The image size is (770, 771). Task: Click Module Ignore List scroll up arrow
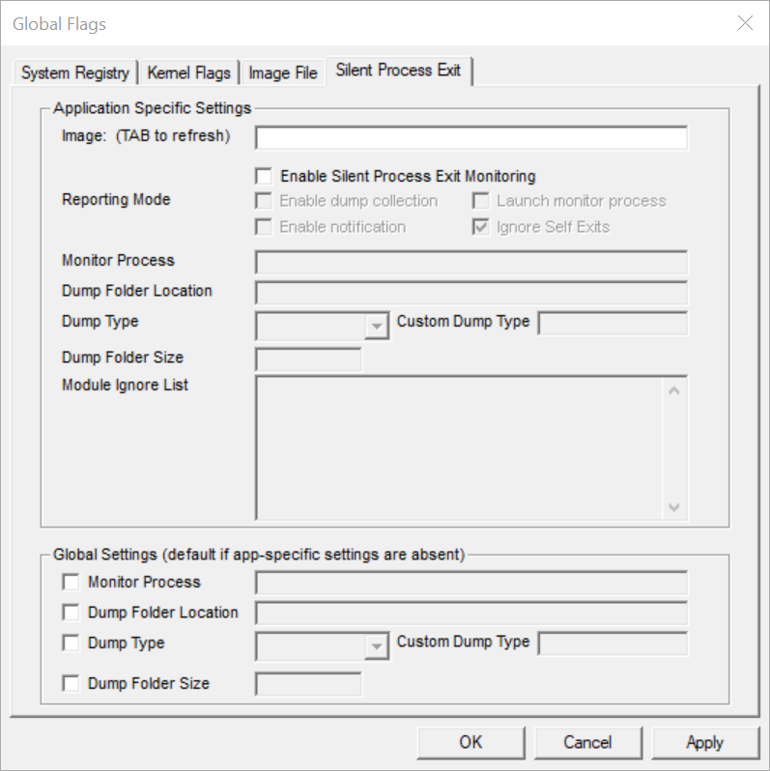[x=674, y=390]
